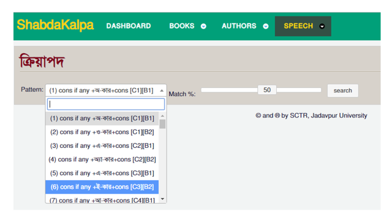Click the Match % slider handle showing 50
Image resolution: width=392 pixels, height=220 pixels.
pyautogui.click(x=267, y=90)
